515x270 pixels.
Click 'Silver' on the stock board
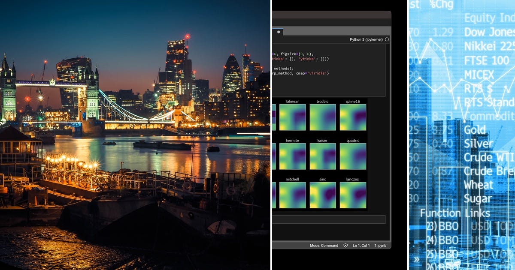(478, 144)
